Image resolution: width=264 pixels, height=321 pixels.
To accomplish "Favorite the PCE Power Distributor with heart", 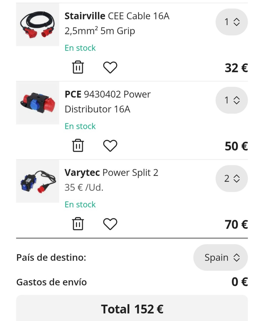I will point(110,146).
